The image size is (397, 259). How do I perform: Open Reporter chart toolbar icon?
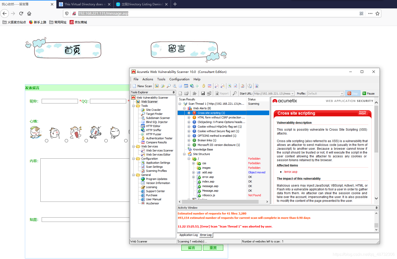[257, 86]
